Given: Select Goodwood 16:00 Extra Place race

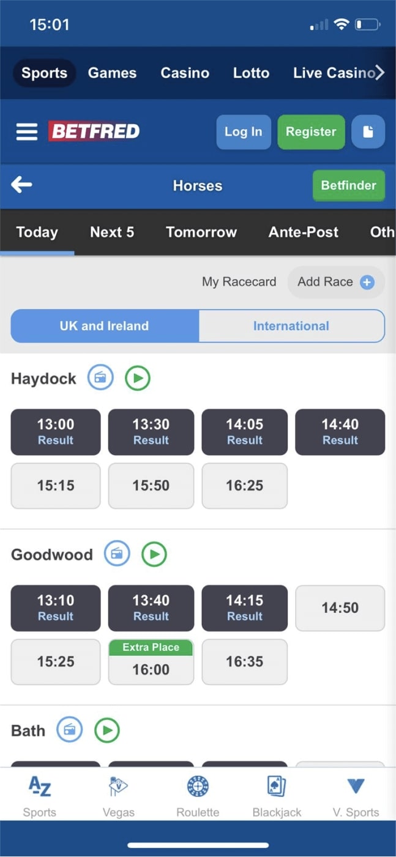Looking at the screenshot, I should coord(151,662).
